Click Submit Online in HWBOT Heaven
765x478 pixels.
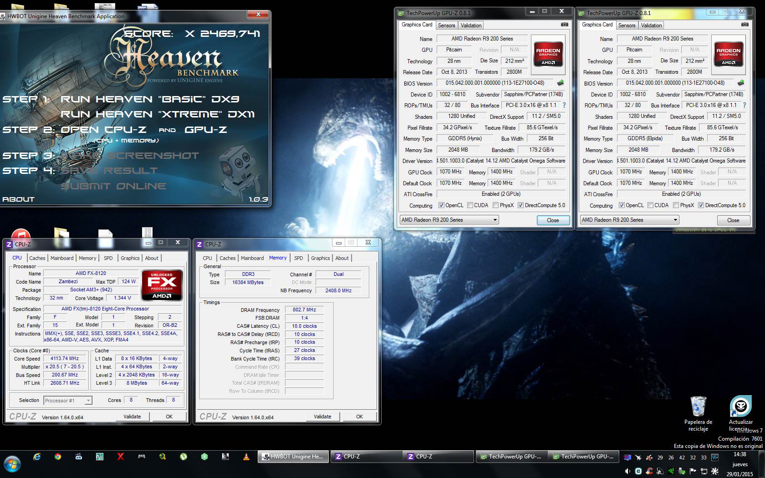pyautogui.click(x=113, y=186)
